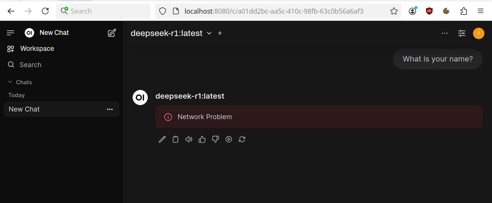
Task: Add another model with plus button
Action: [220, 33]
